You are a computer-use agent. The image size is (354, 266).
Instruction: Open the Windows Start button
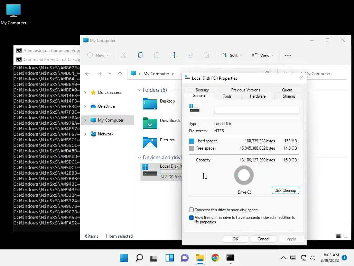click(124, 258)
